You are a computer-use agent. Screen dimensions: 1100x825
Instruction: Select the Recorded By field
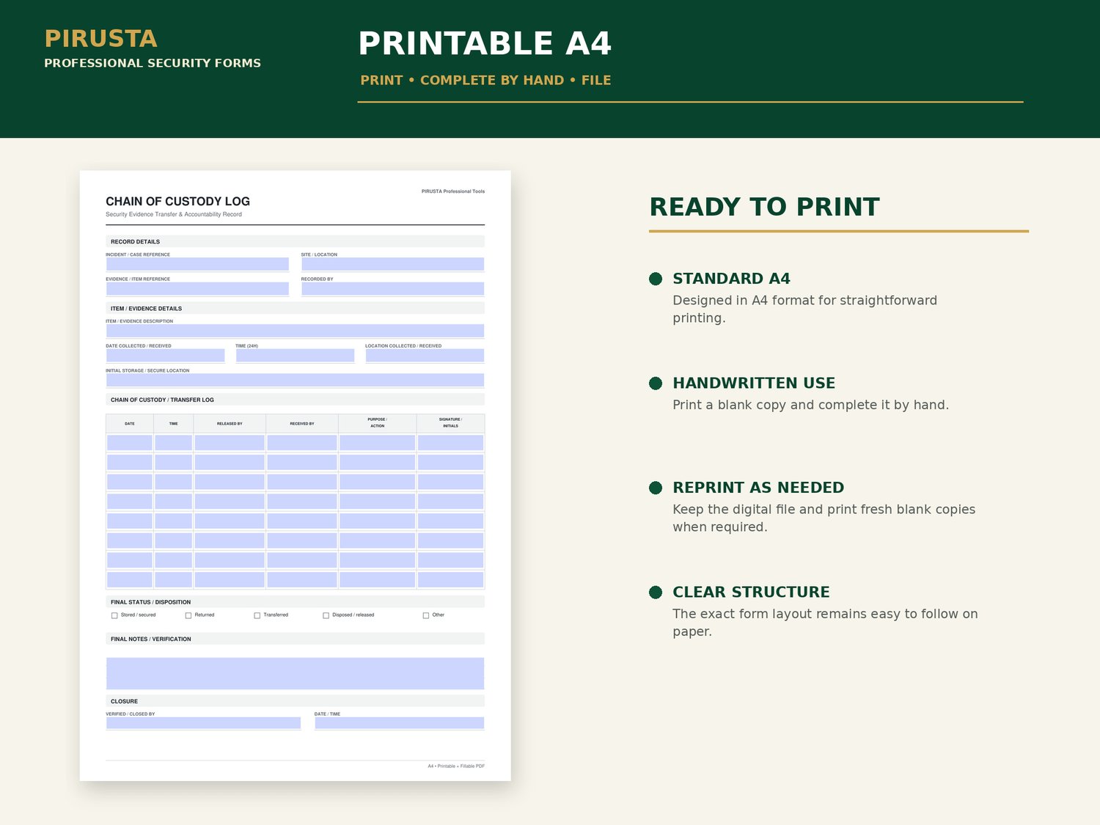392,289
